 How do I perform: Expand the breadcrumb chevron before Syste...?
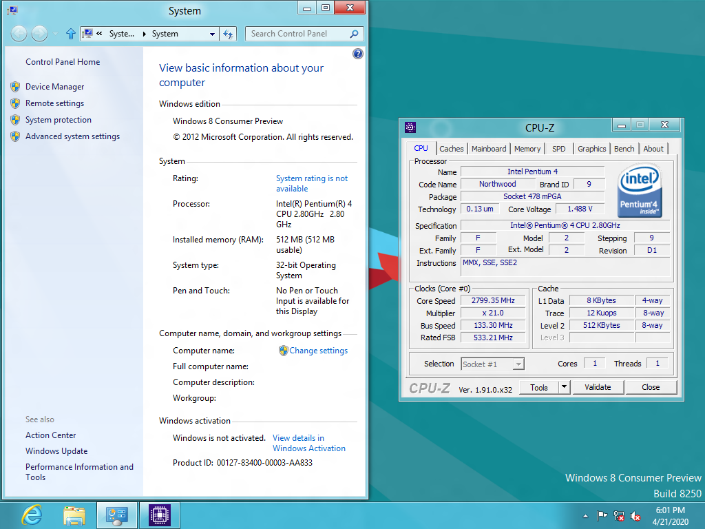click(99, 33)
